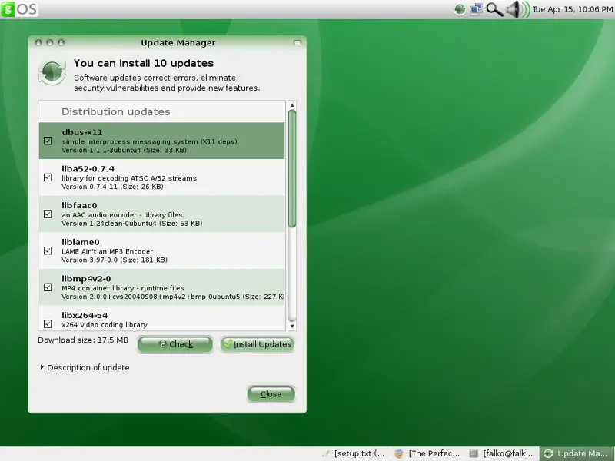Open the update notifier tray icon
615x461 pixels.
coord(460,9)
